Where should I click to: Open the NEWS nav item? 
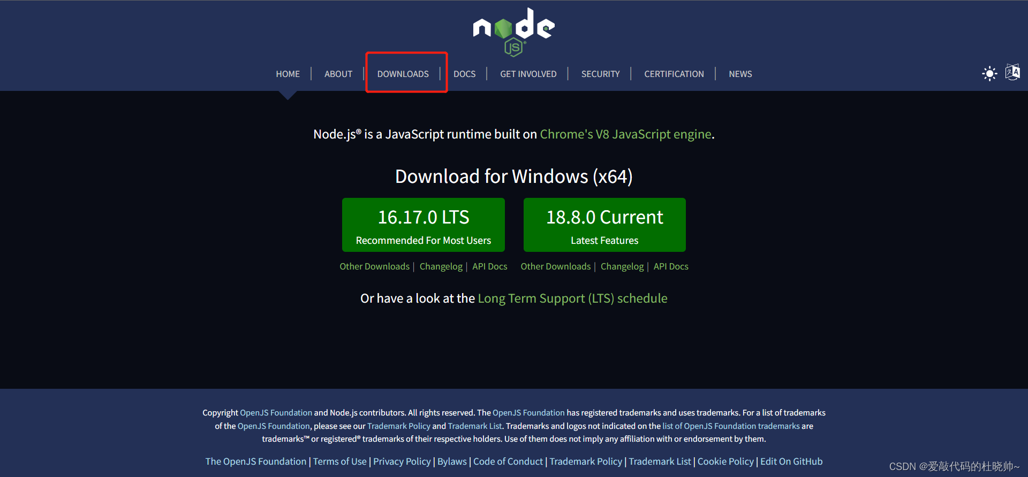[740, 74]
